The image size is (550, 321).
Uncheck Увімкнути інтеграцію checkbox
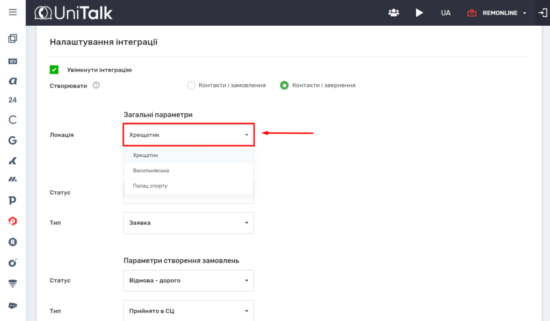[x=54, y=70]
